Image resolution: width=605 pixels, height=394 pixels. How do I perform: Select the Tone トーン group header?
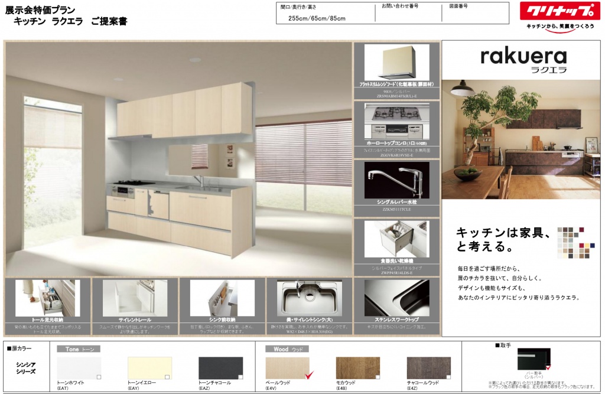click(x=79, y=349)
